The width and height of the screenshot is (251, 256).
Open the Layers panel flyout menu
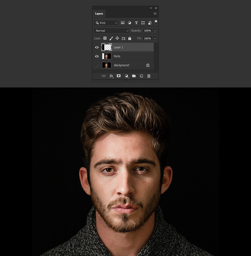click(155, 13)
